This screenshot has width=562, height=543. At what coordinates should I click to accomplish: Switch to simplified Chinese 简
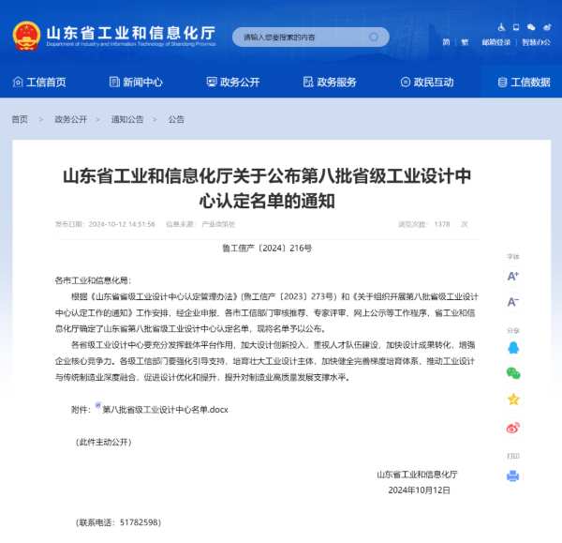[446, 42]
